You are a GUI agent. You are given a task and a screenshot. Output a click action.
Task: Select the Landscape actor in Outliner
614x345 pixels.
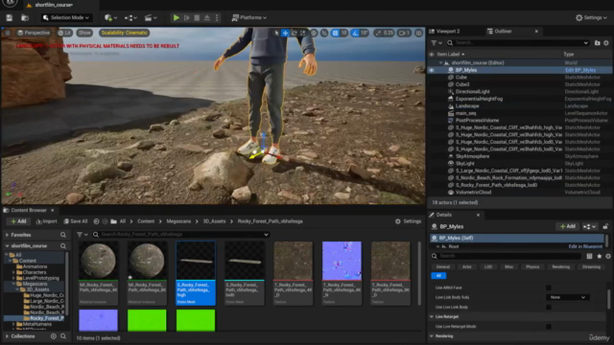point(467,106)
